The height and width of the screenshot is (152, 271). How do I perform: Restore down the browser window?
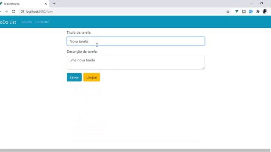point(262,3)
